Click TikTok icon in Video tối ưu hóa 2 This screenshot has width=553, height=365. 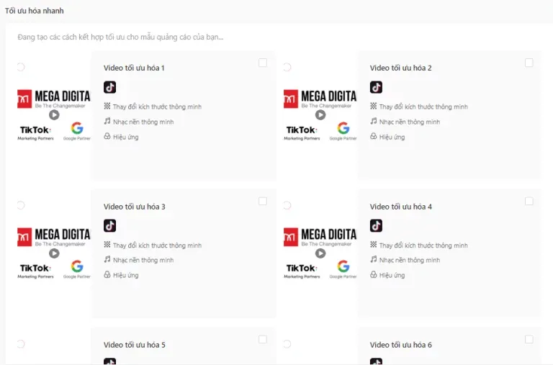[376, 87]
